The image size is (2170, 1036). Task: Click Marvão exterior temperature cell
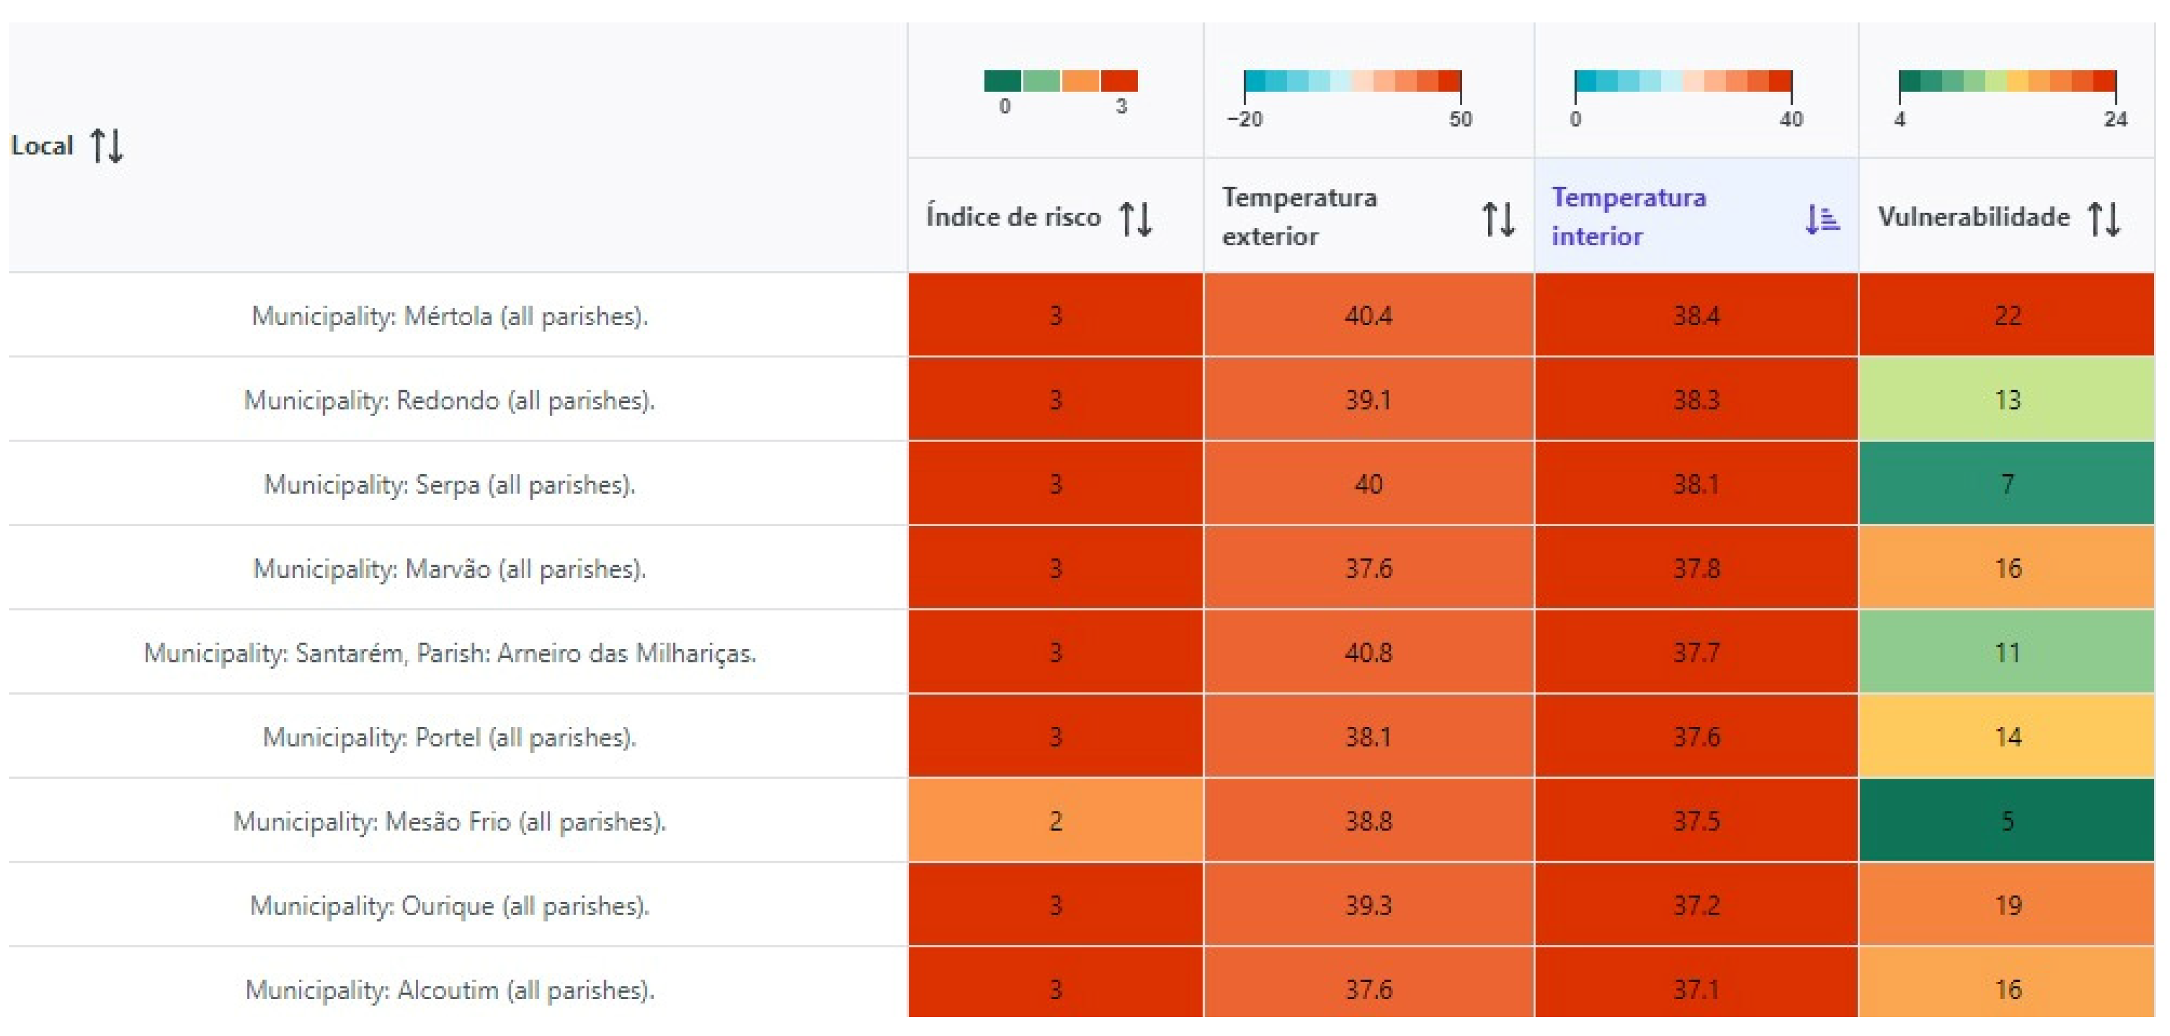pos(1368,569)
